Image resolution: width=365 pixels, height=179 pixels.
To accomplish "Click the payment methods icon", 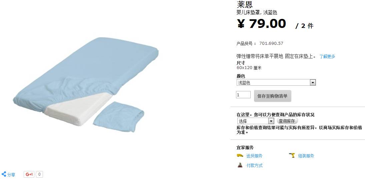I will click(x=240, y=165).
